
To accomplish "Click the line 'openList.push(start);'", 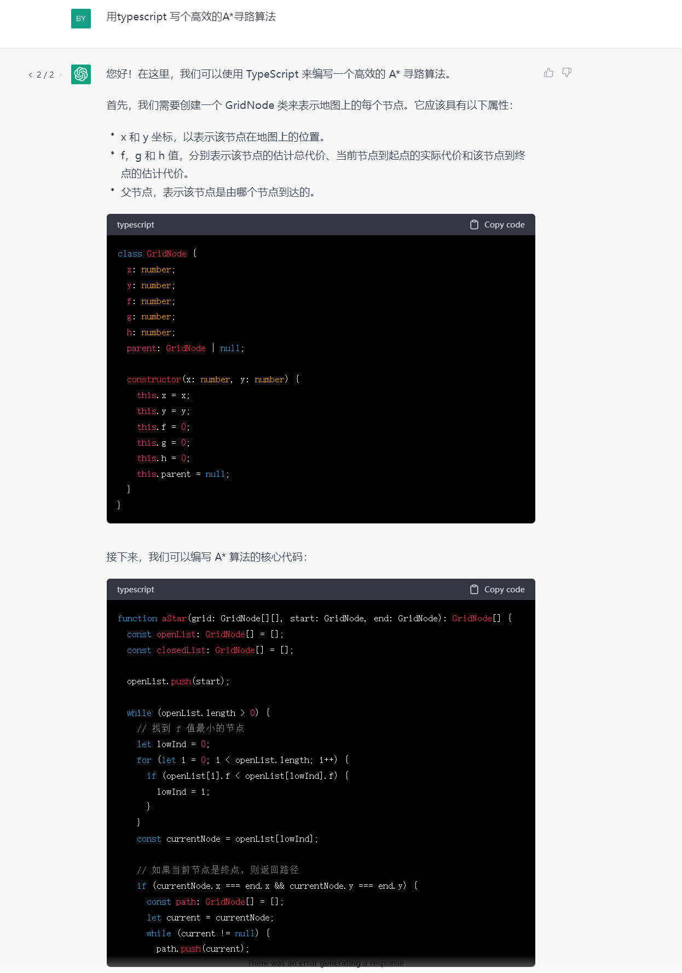I will [x=178, y=681].
